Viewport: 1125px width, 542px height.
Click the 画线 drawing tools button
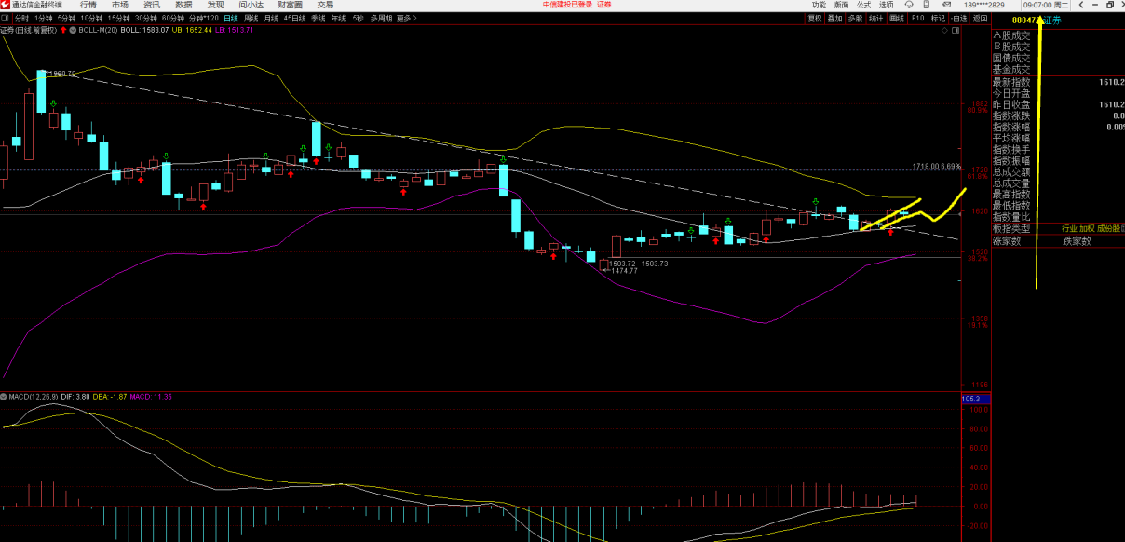pyautogui.click(x=897, y=18)
